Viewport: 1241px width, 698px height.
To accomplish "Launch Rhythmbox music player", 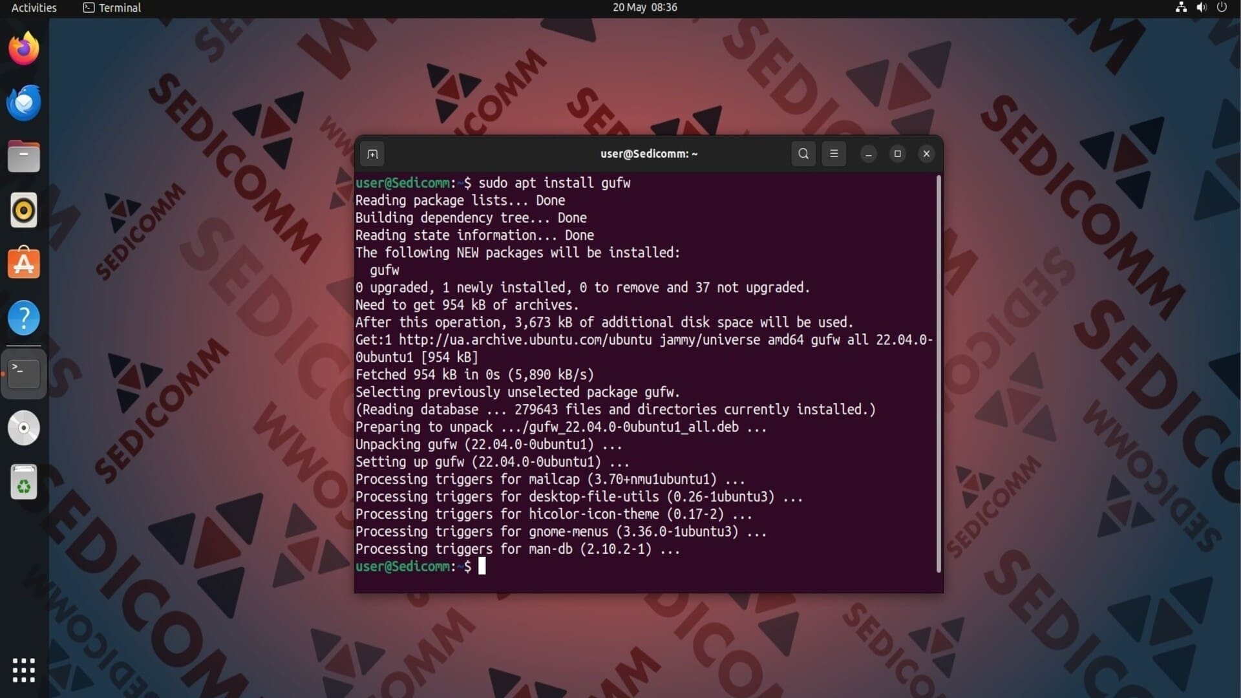I will [x=24, y=211].
